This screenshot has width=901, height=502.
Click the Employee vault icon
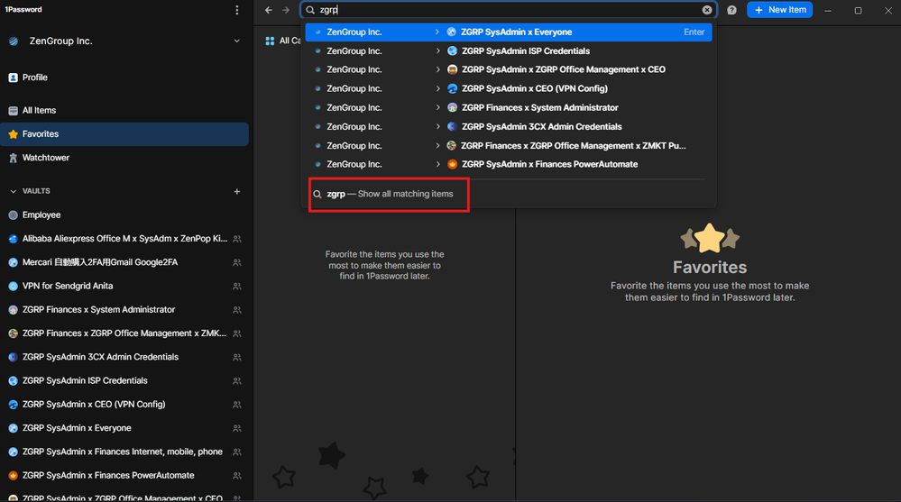click(14, 214)
